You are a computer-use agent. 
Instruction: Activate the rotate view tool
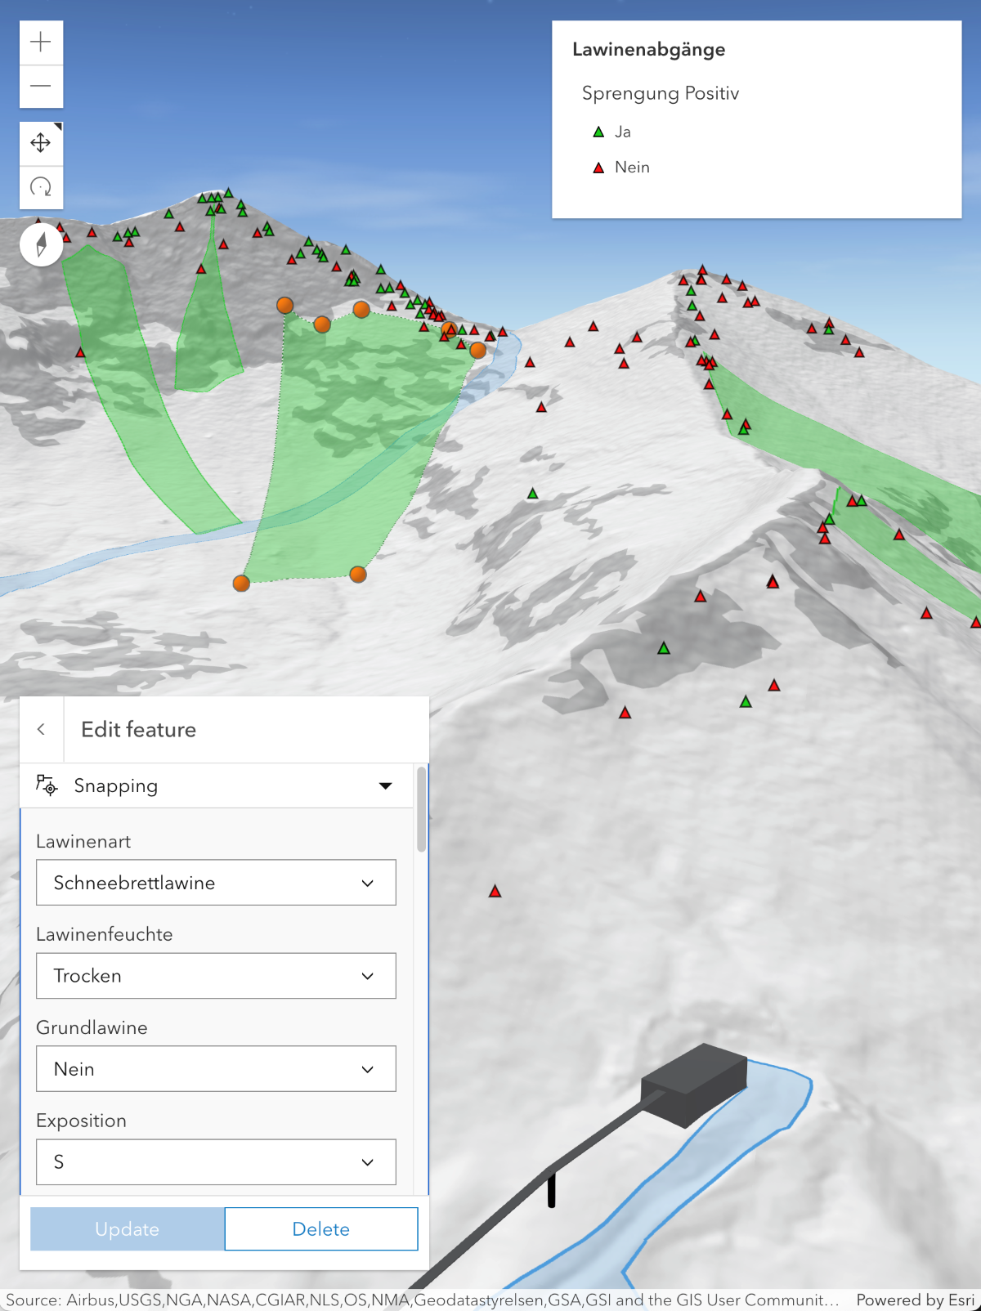[x=41, y=187]
